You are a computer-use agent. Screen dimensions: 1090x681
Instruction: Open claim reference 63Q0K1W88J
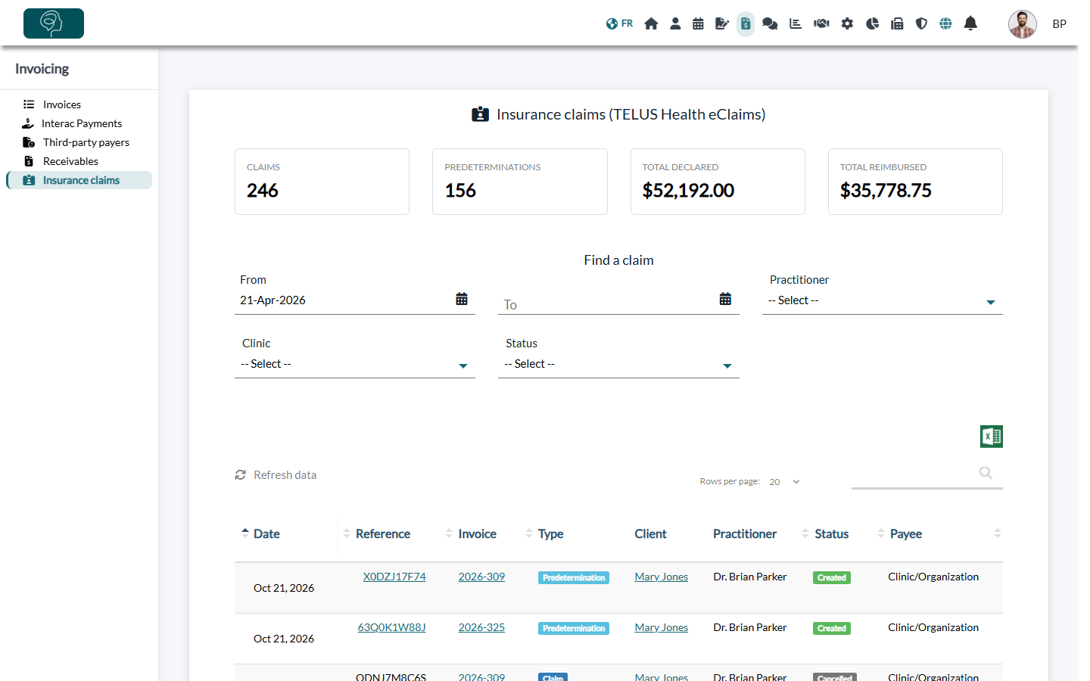[x=391, y=627]
